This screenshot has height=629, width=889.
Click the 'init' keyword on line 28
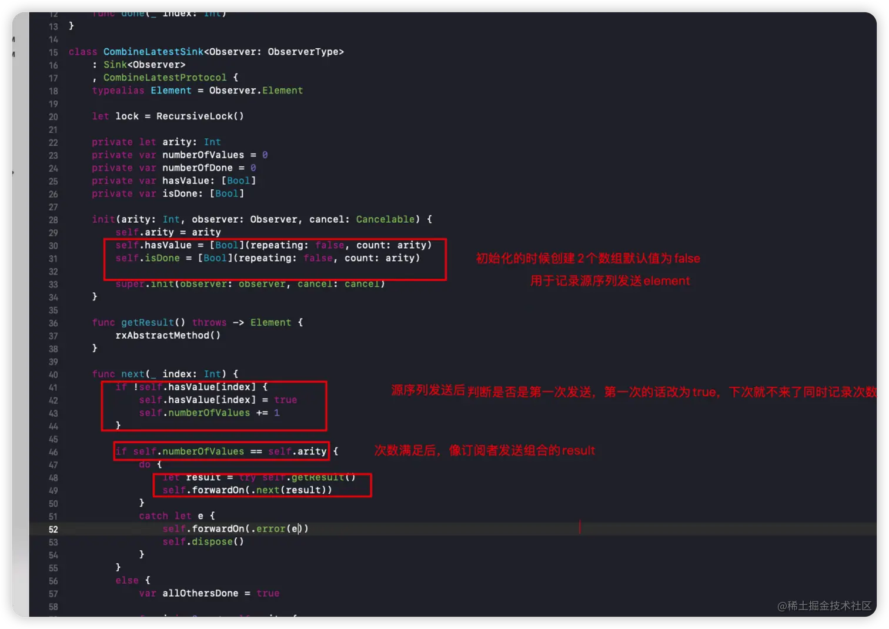pos(103,219)
